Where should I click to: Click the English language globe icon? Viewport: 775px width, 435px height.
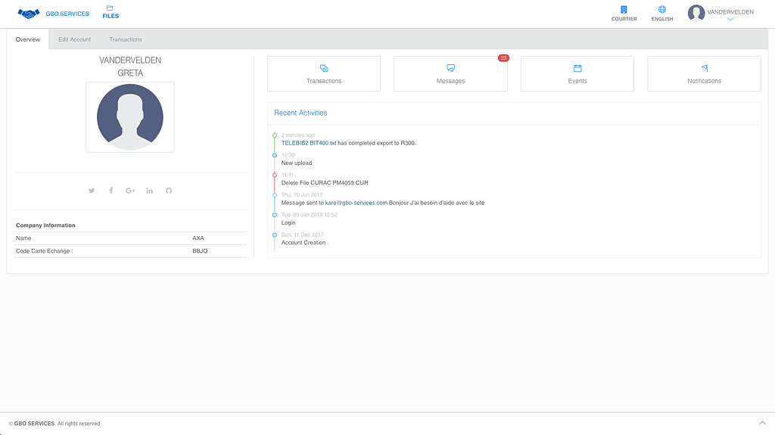click(x=662, y=10)
